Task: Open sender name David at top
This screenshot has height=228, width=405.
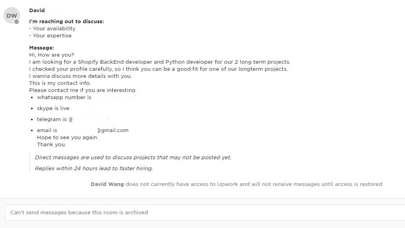Action: [x=37, y=10]
